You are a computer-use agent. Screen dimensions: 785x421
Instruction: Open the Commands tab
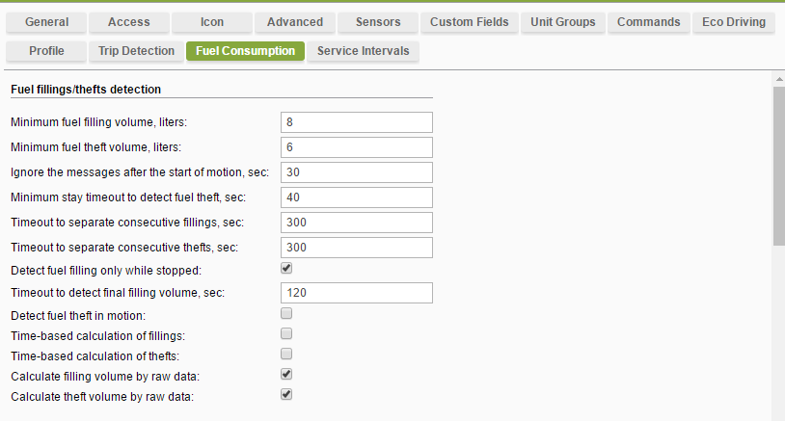point(648,22)
